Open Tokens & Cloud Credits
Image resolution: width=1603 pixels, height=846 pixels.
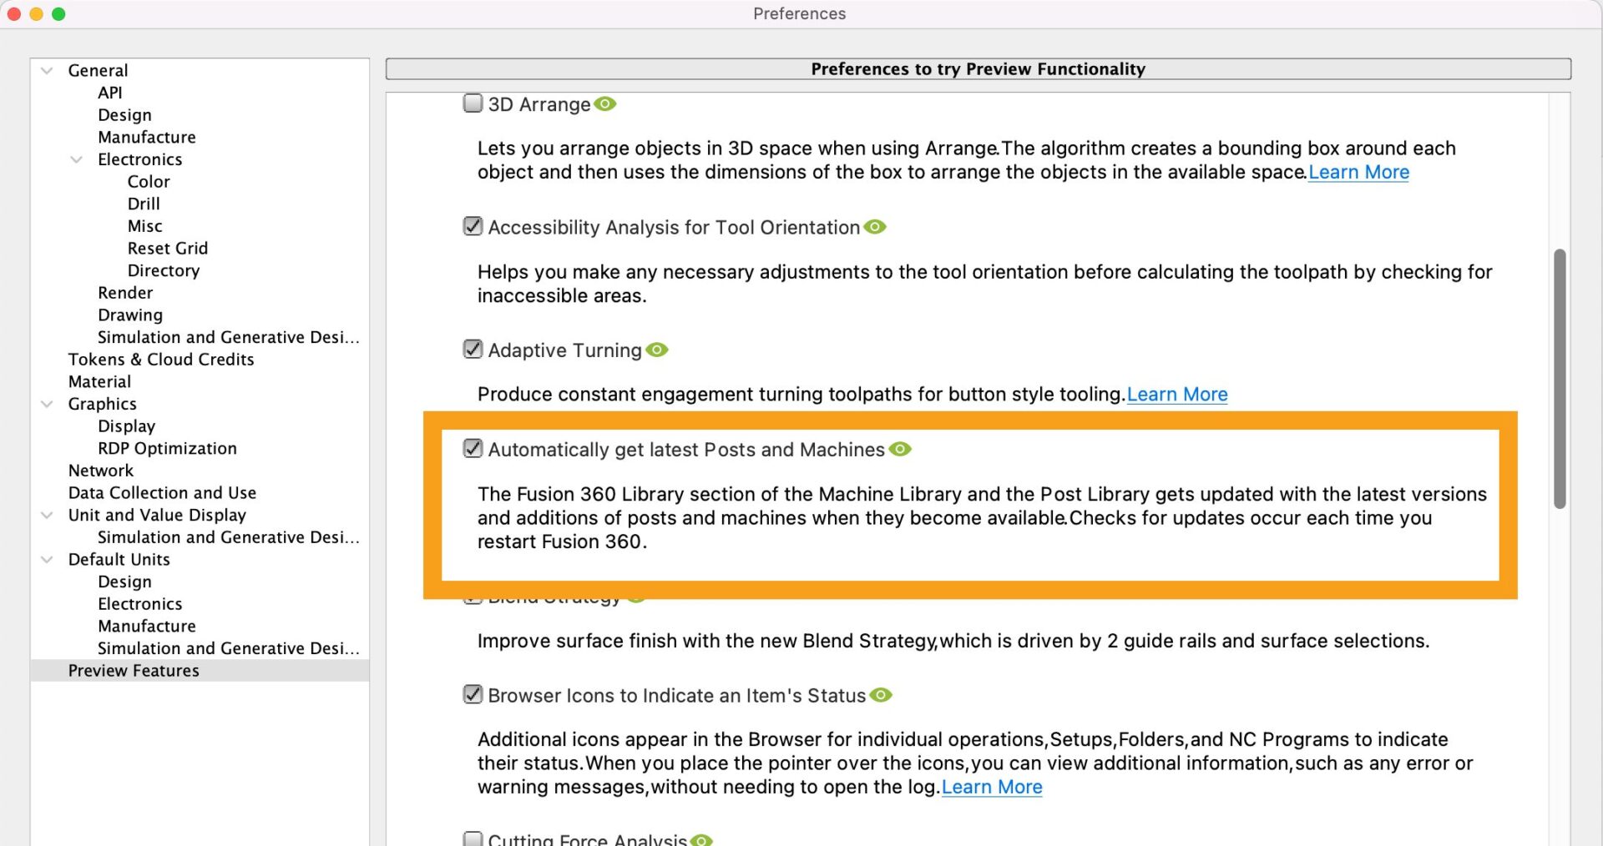point(160,360)
